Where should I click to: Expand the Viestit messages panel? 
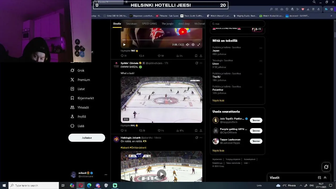(325, 178)
